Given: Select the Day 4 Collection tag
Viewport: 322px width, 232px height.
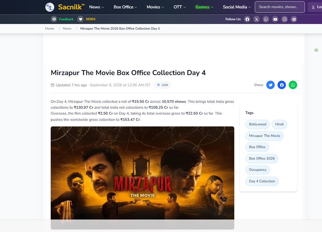Looking at the screenshot, I should click(x=262, y=181).
